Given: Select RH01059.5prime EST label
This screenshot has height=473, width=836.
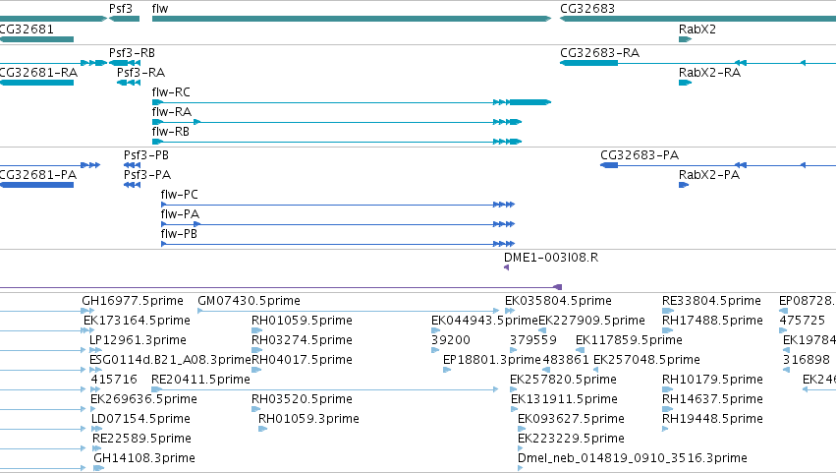Looking at the screenshot, I should pyautogui.click(x=302, y=321).
